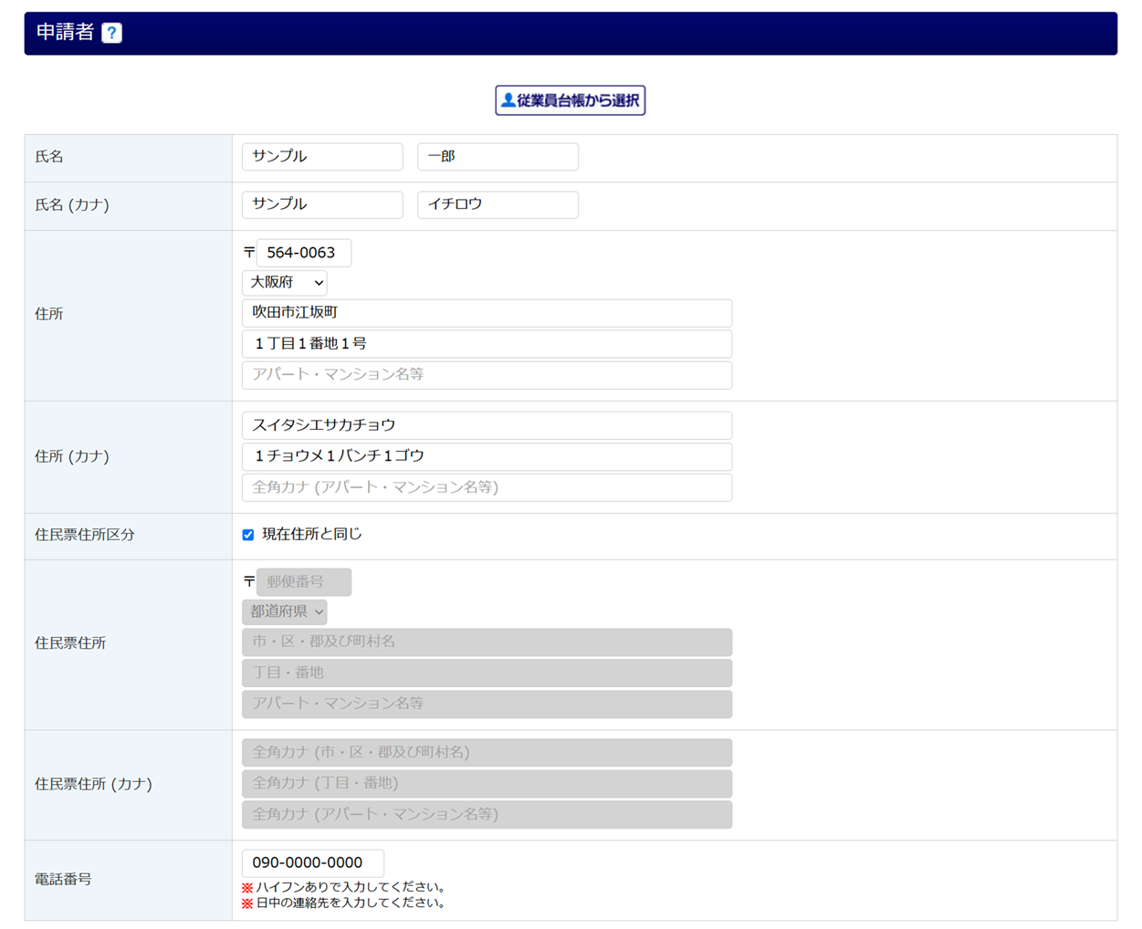Uncheck the 現在住所と同じ checkbox

(247, 535)
